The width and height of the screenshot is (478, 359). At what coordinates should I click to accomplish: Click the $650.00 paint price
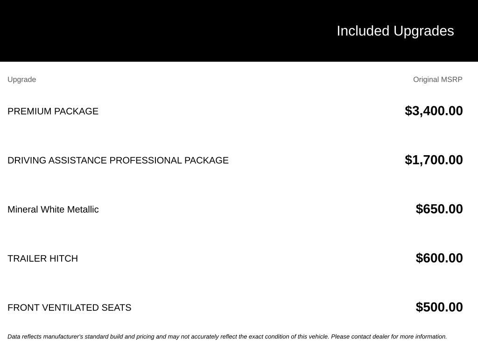439,209
